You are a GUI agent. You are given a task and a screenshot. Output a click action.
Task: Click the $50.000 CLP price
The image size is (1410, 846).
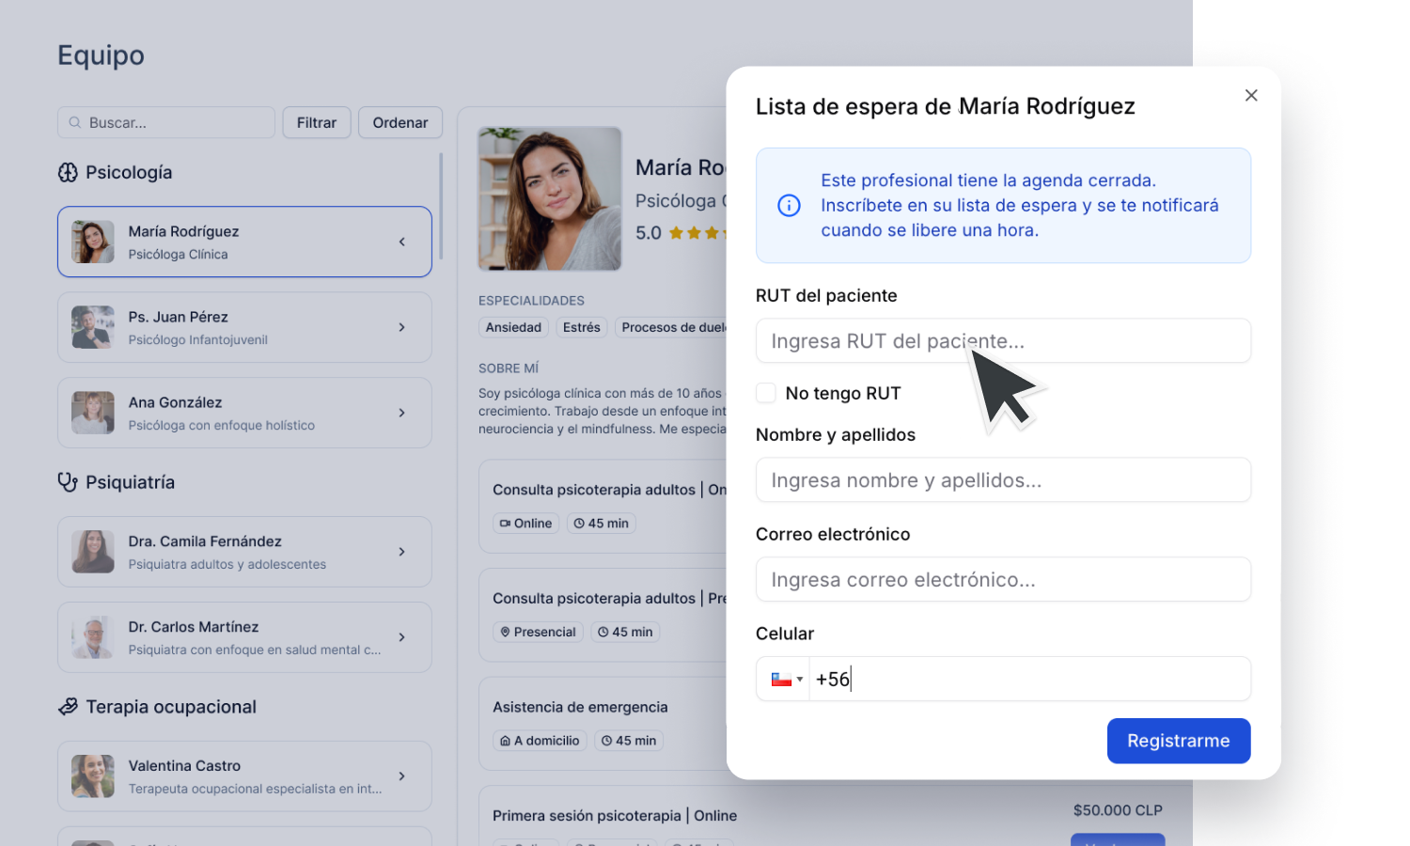[x=1118, y=810]
